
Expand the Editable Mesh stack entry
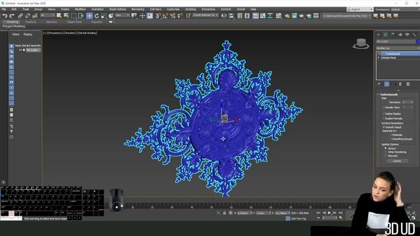379,58
